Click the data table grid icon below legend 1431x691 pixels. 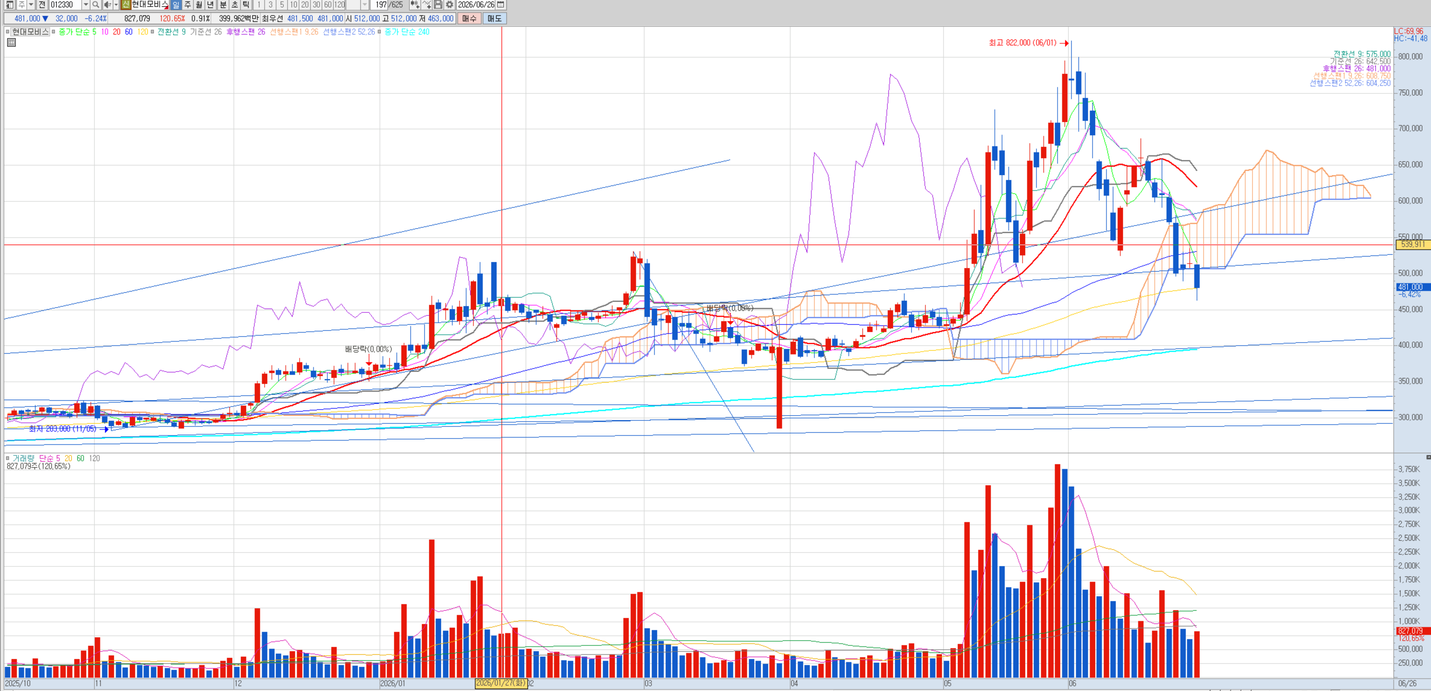pos(11,42)
